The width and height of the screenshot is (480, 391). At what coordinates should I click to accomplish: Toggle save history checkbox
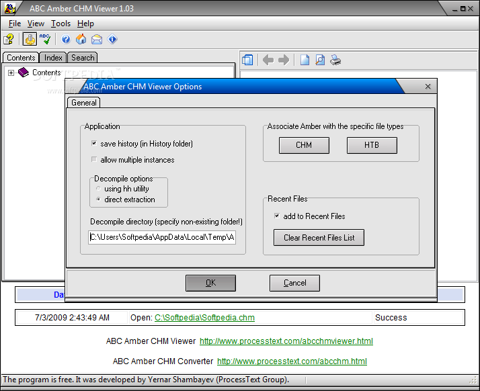(94, 143)
